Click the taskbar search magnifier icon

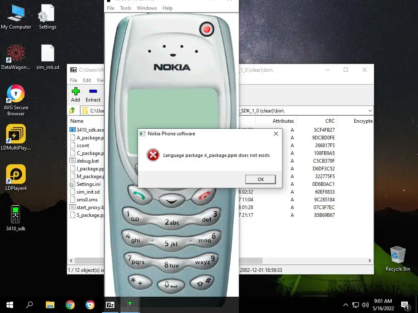(x=29, y=305)
